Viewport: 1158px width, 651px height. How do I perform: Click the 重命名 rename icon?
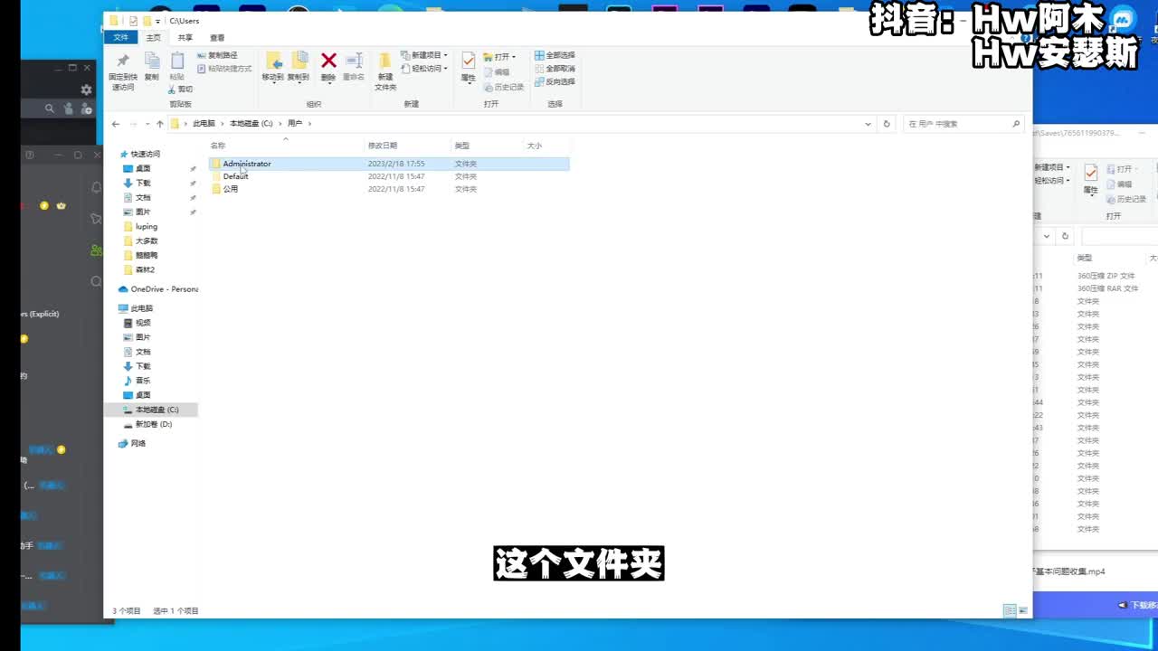click(355, 61)
